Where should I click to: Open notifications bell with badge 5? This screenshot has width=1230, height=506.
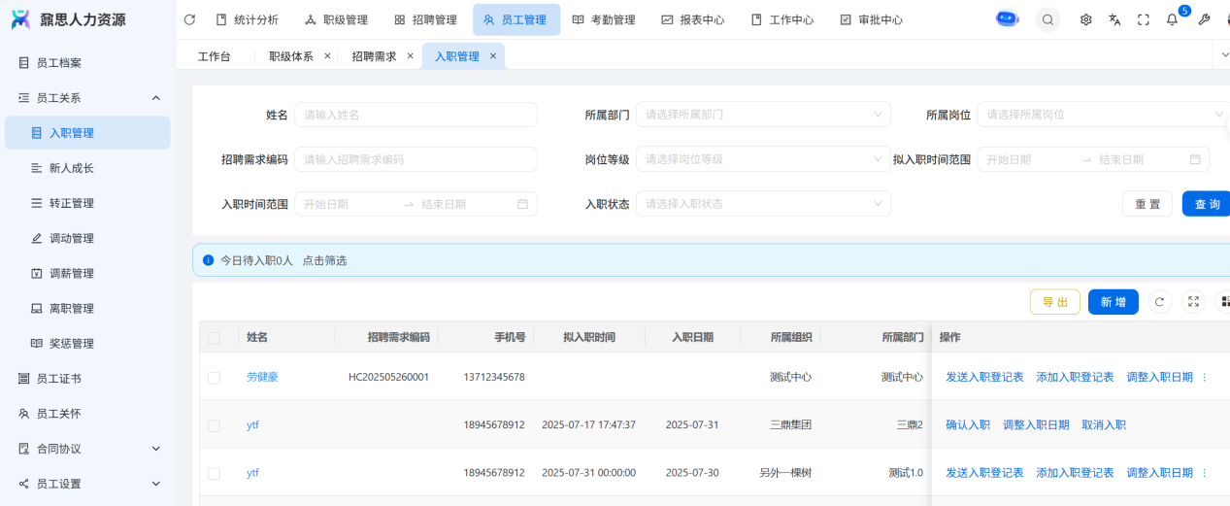(1172, 19)
